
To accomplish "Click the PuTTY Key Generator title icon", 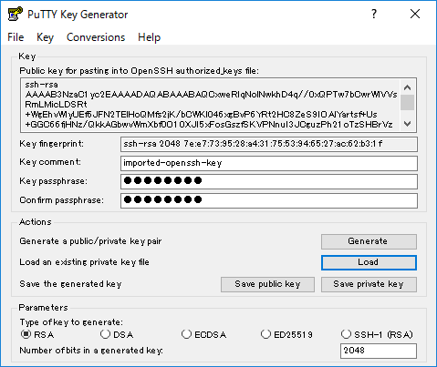I will tap(16, 14).
